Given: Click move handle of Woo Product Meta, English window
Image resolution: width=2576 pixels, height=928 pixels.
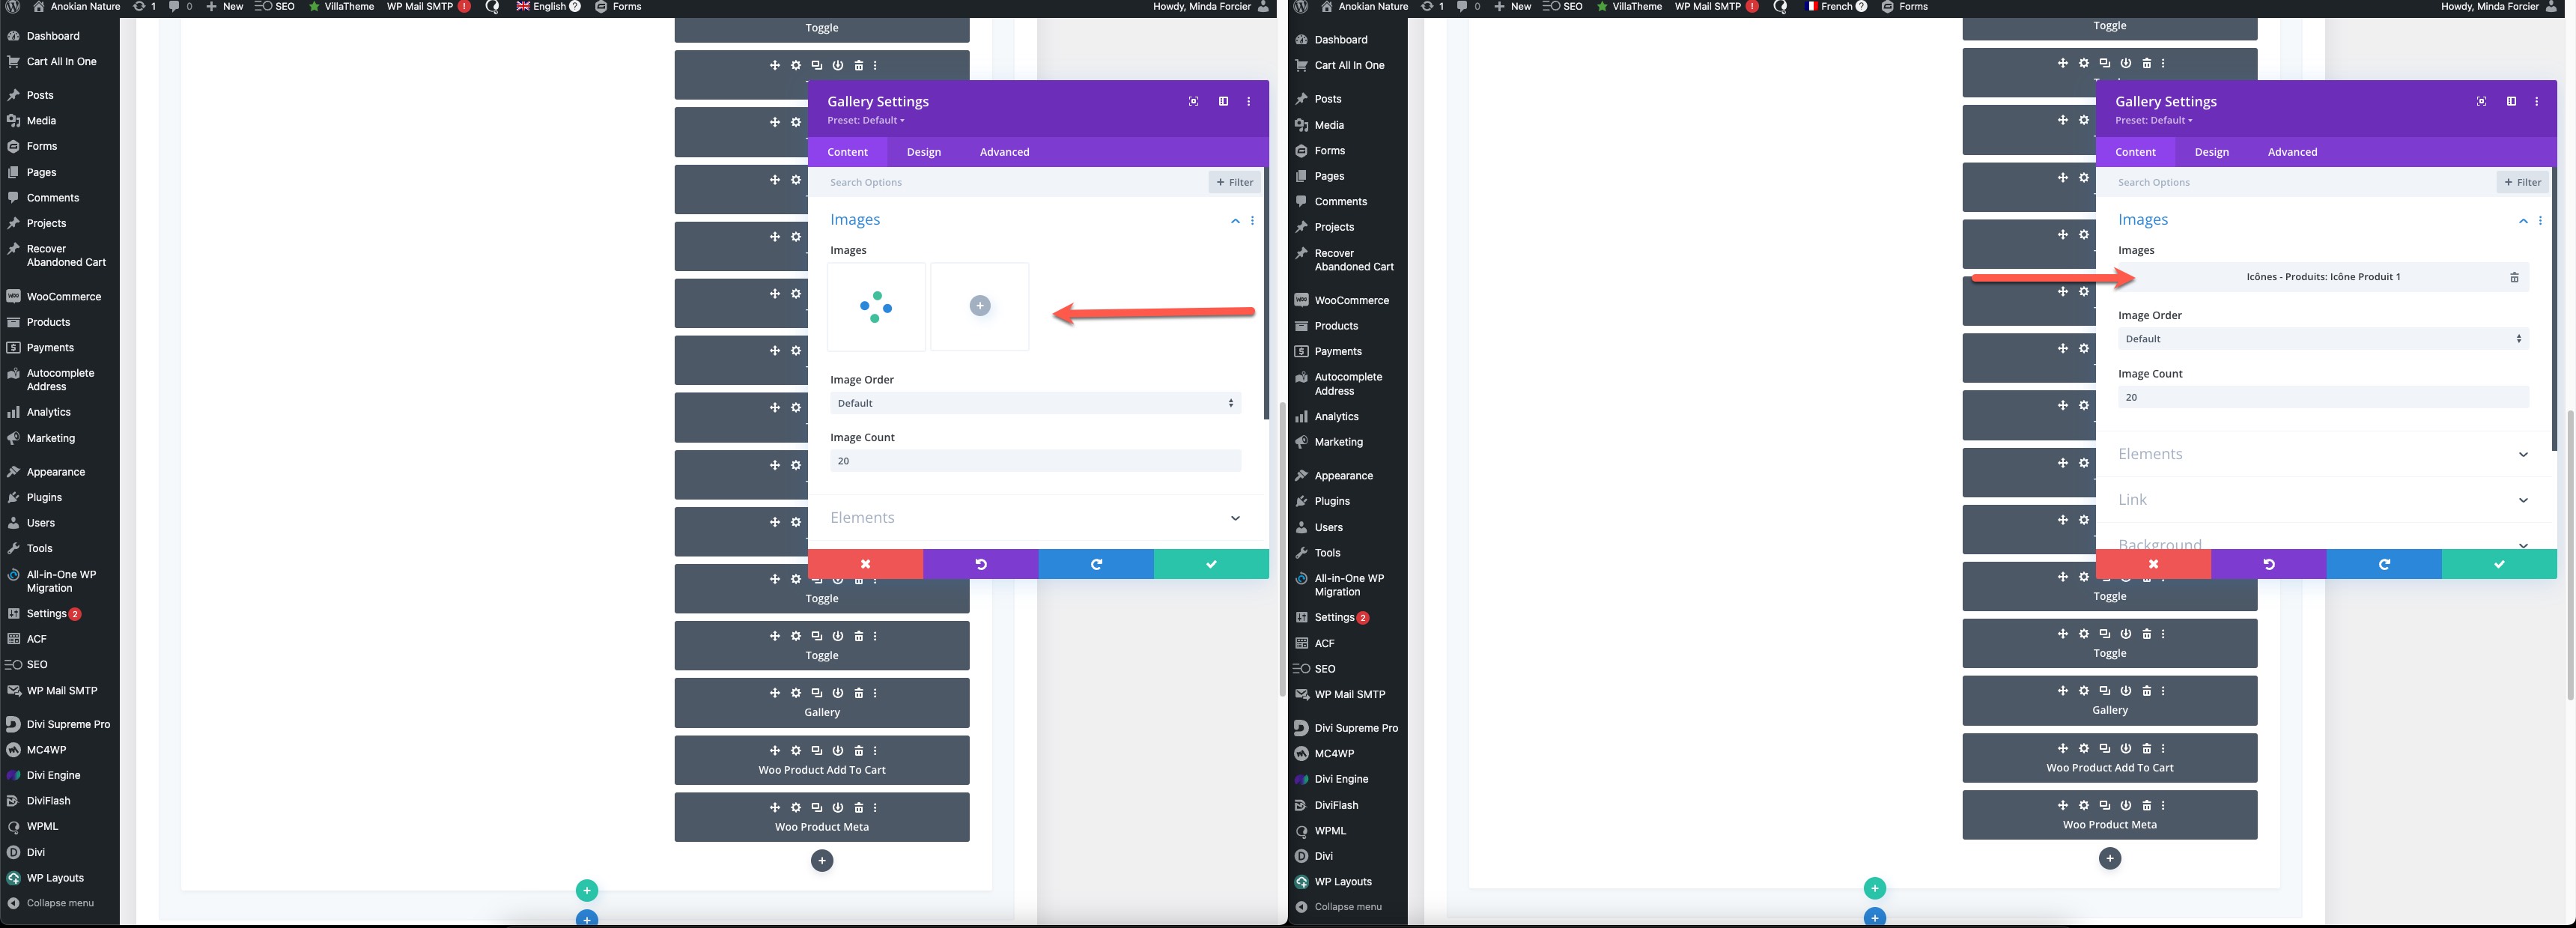Looking at the screenshot, I should click(775, 808).
